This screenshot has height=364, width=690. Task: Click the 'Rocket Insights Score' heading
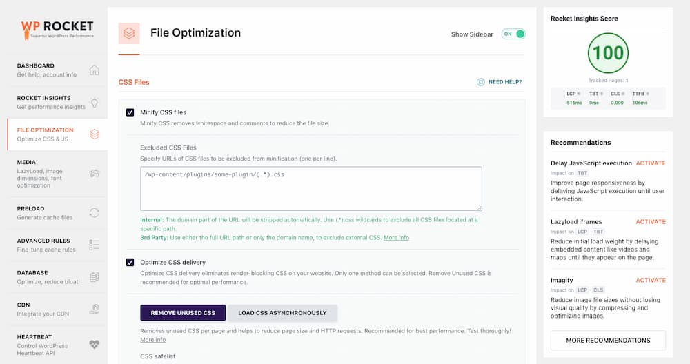point(584,19)
